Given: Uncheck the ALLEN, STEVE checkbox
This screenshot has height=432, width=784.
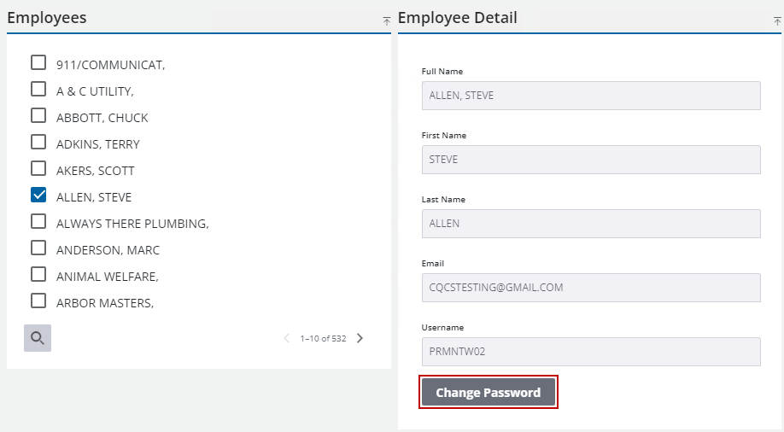Looking at the screenshot, I should pos(38,195).
